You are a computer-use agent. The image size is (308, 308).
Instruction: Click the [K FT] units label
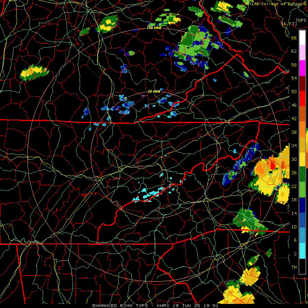coord(289,24)
